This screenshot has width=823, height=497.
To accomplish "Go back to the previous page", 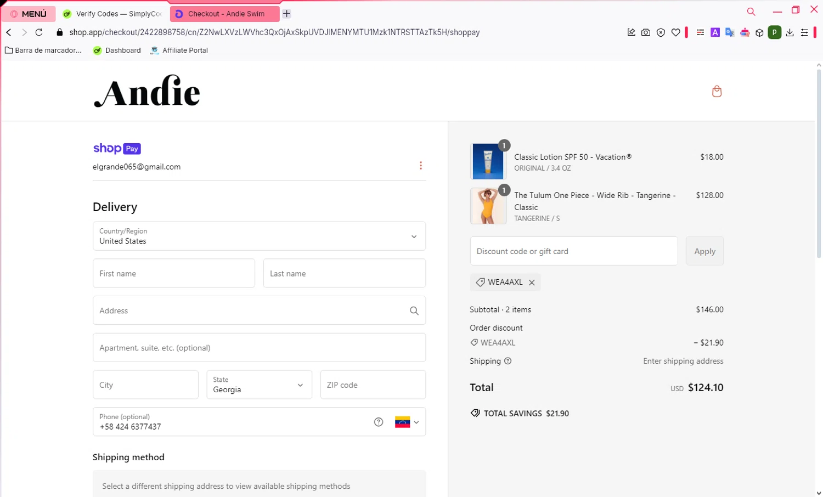I will click(x=9, y=32).
